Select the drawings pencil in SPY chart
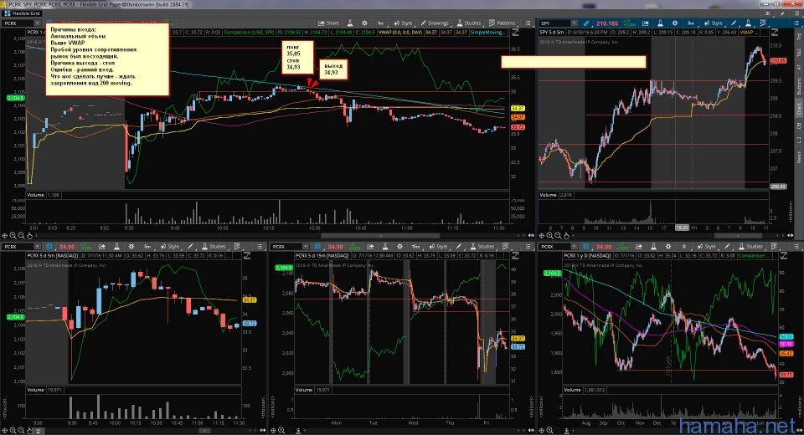The image size is (804, 435). point(734,23)
